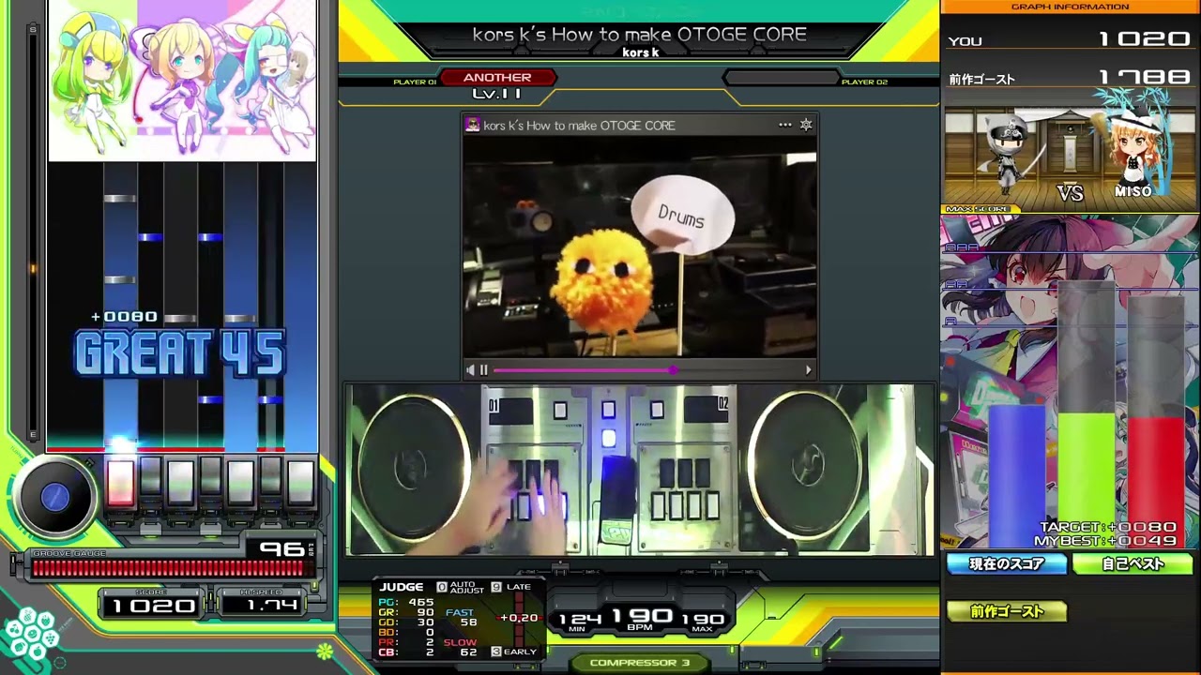Click the right arrow at the video progress bar's end

point(808,370)
